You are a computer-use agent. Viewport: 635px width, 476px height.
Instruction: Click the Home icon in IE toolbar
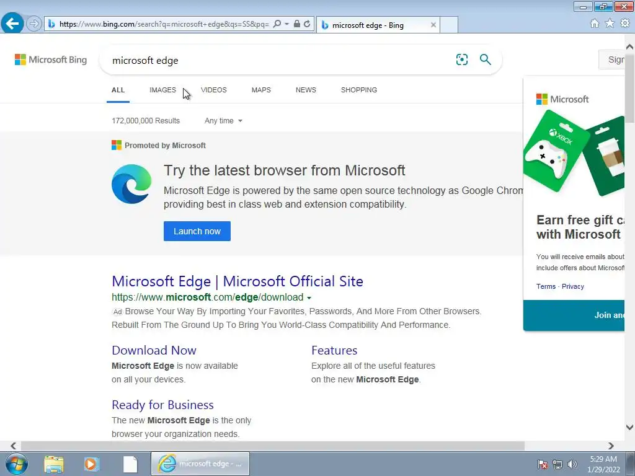(x=595, y=24)
